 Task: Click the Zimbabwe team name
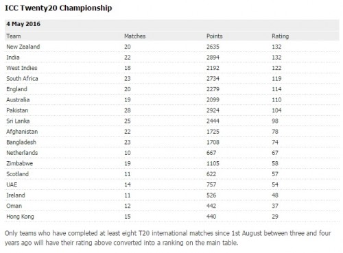20,163
